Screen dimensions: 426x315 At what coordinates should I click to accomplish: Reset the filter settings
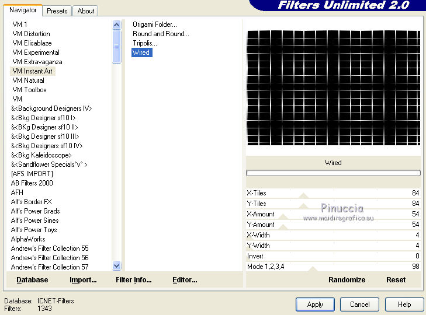396,280
